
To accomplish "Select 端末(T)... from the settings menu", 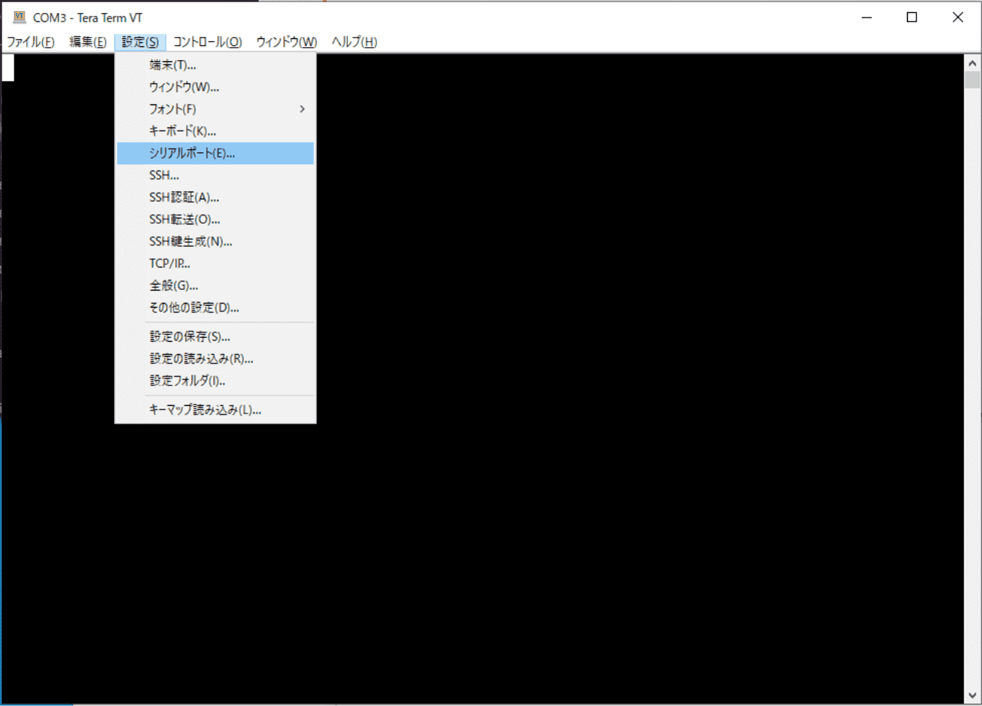I will click(x=173, y=65).
